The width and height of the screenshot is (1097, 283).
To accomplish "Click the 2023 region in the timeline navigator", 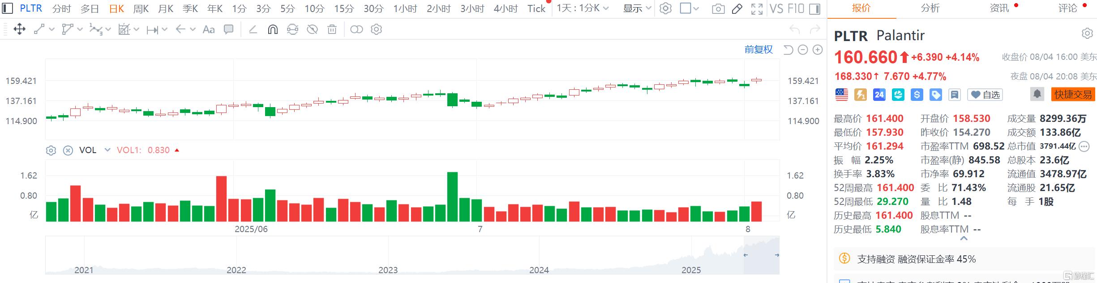I will [x=388, y=270].
